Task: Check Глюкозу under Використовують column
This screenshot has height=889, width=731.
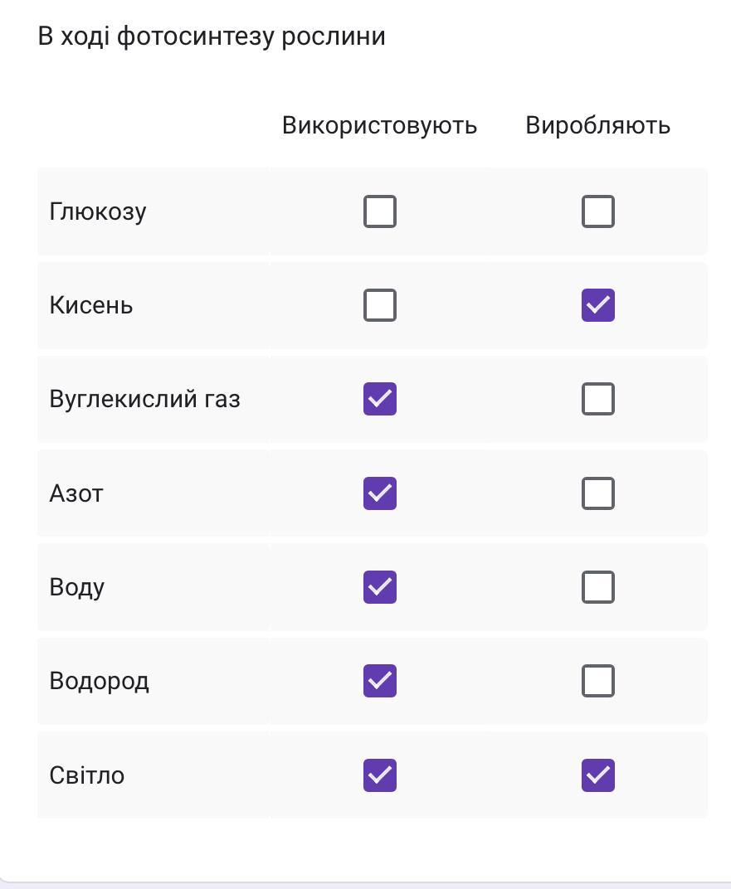Action: (379, 211)
